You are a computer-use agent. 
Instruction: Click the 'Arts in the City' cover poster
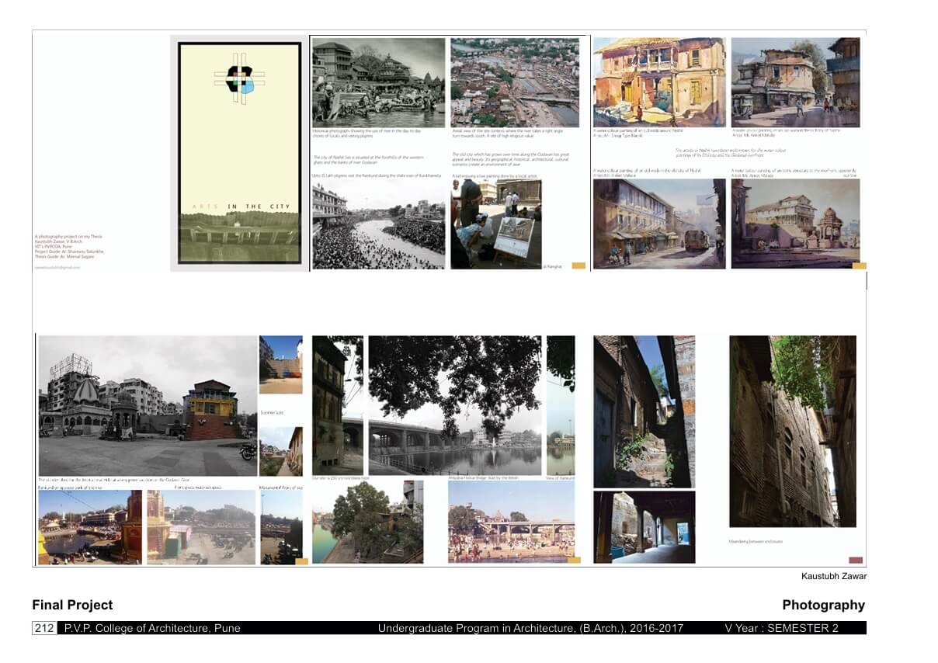click(239, 154)
